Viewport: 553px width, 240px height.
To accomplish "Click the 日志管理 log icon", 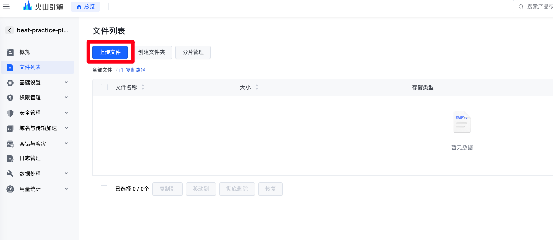I will tap(10, 159).
